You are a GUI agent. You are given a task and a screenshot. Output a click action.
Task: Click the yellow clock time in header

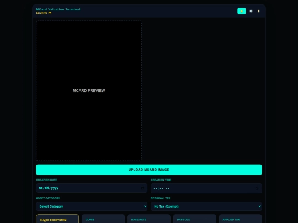[x=44, y=13]
